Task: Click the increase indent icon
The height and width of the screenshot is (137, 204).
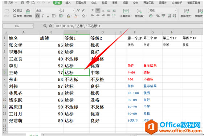Action: click(x=114, y=11)
